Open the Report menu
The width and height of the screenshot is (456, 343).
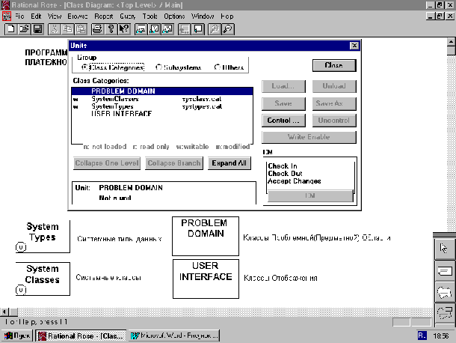[104, 15]
